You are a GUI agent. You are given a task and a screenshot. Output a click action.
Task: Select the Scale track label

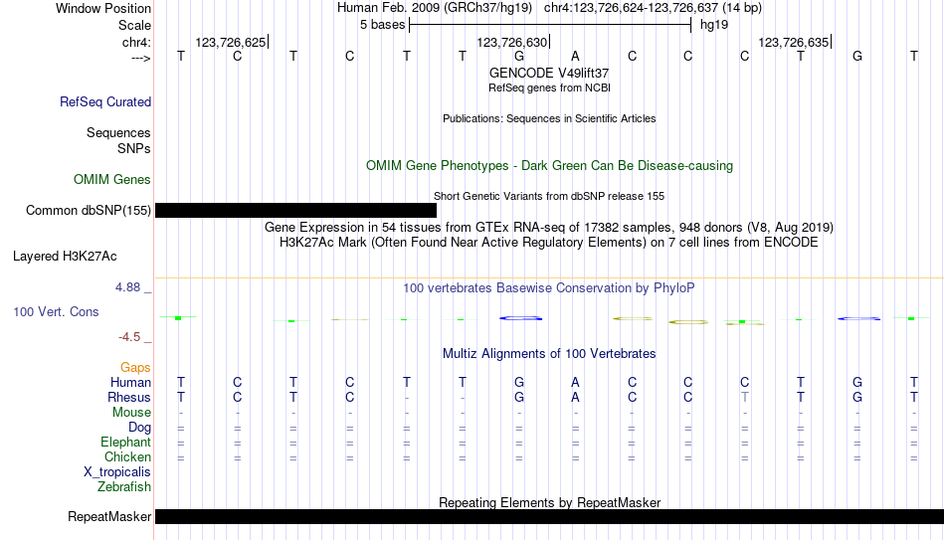click(134, 25)
